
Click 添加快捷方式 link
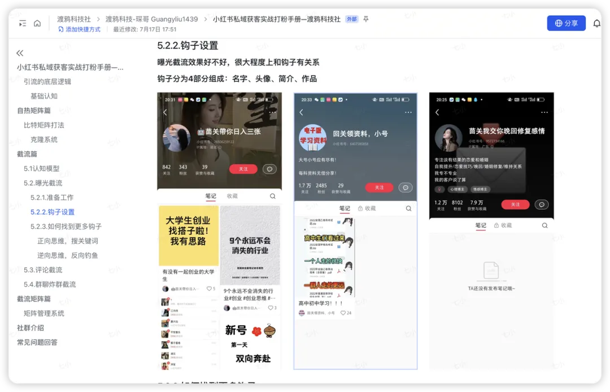pos(80,29)
